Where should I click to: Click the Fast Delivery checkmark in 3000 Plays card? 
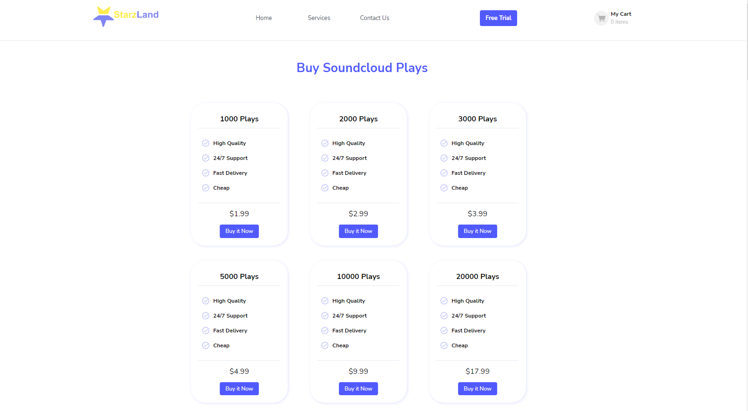[x=444, y=173]
